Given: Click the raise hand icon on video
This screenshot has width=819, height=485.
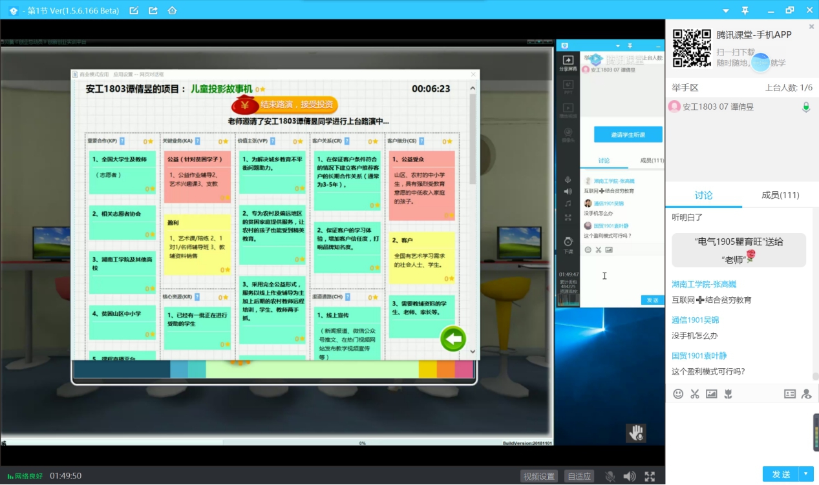Looking at the screenshot, I should tap(637, 433).
